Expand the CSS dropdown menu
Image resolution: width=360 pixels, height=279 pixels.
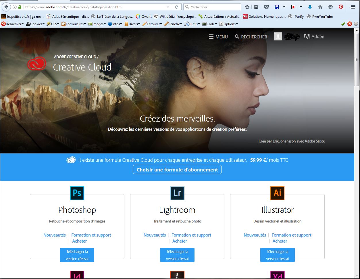[53, 24]
